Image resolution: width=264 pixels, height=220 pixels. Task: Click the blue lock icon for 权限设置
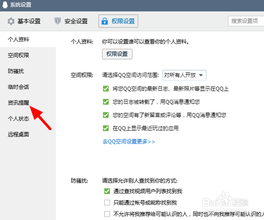105,21
